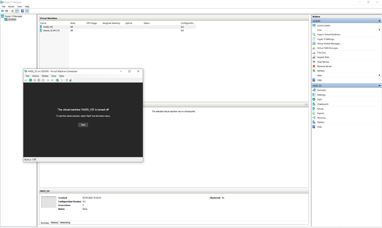
Task: Collapse the HASS_OS actions section
Action: pyautogui.click(x=379, y=86)
